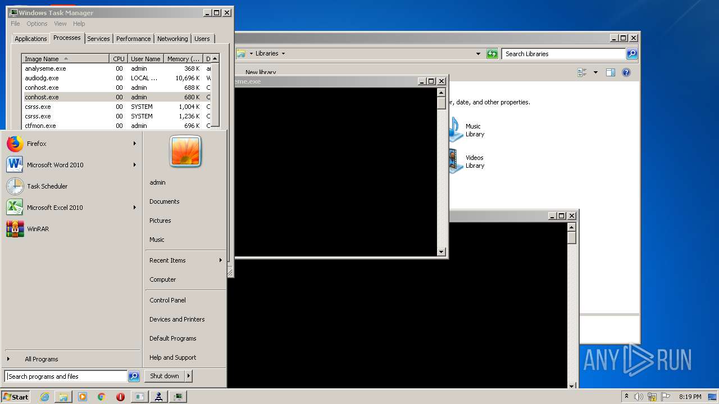Open Opera browser from the taskbar
719x404 pixels.
click(120, 397)
